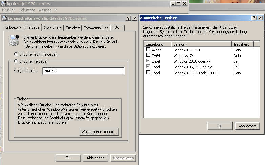Screen dimensions: 265x165
Task: Click the printer icon in Eigenschaften title bar
Action: click(5, 18)
